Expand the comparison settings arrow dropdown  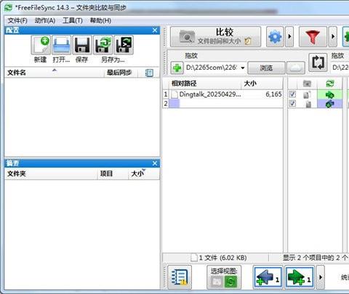coord(289,37)
